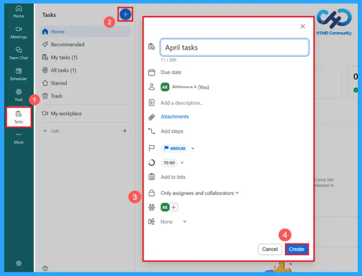Open Meetings in the left navigation bar
Viewport: 362px width, 276px height.
click(19, 33)
